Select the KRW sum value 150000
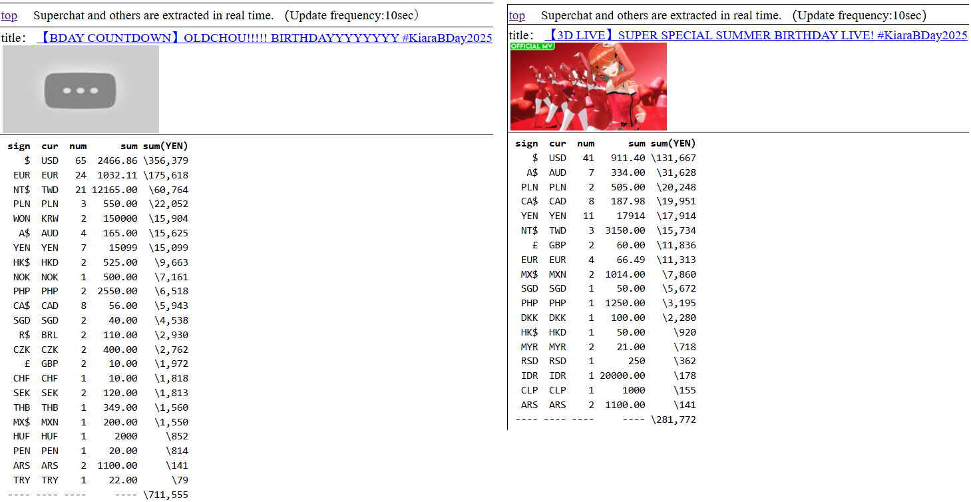Screen dimensions: 971x502 120,218
